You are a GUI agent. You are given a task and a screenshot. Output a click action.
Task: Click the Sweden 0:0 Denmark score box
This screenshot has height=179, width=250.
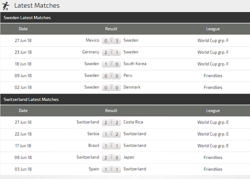point(111,88)
